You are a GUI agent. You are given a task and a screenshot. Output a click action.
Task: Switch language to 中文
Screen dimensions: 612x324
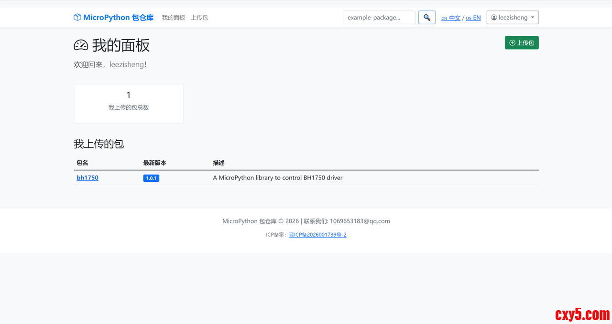[451, 18]
